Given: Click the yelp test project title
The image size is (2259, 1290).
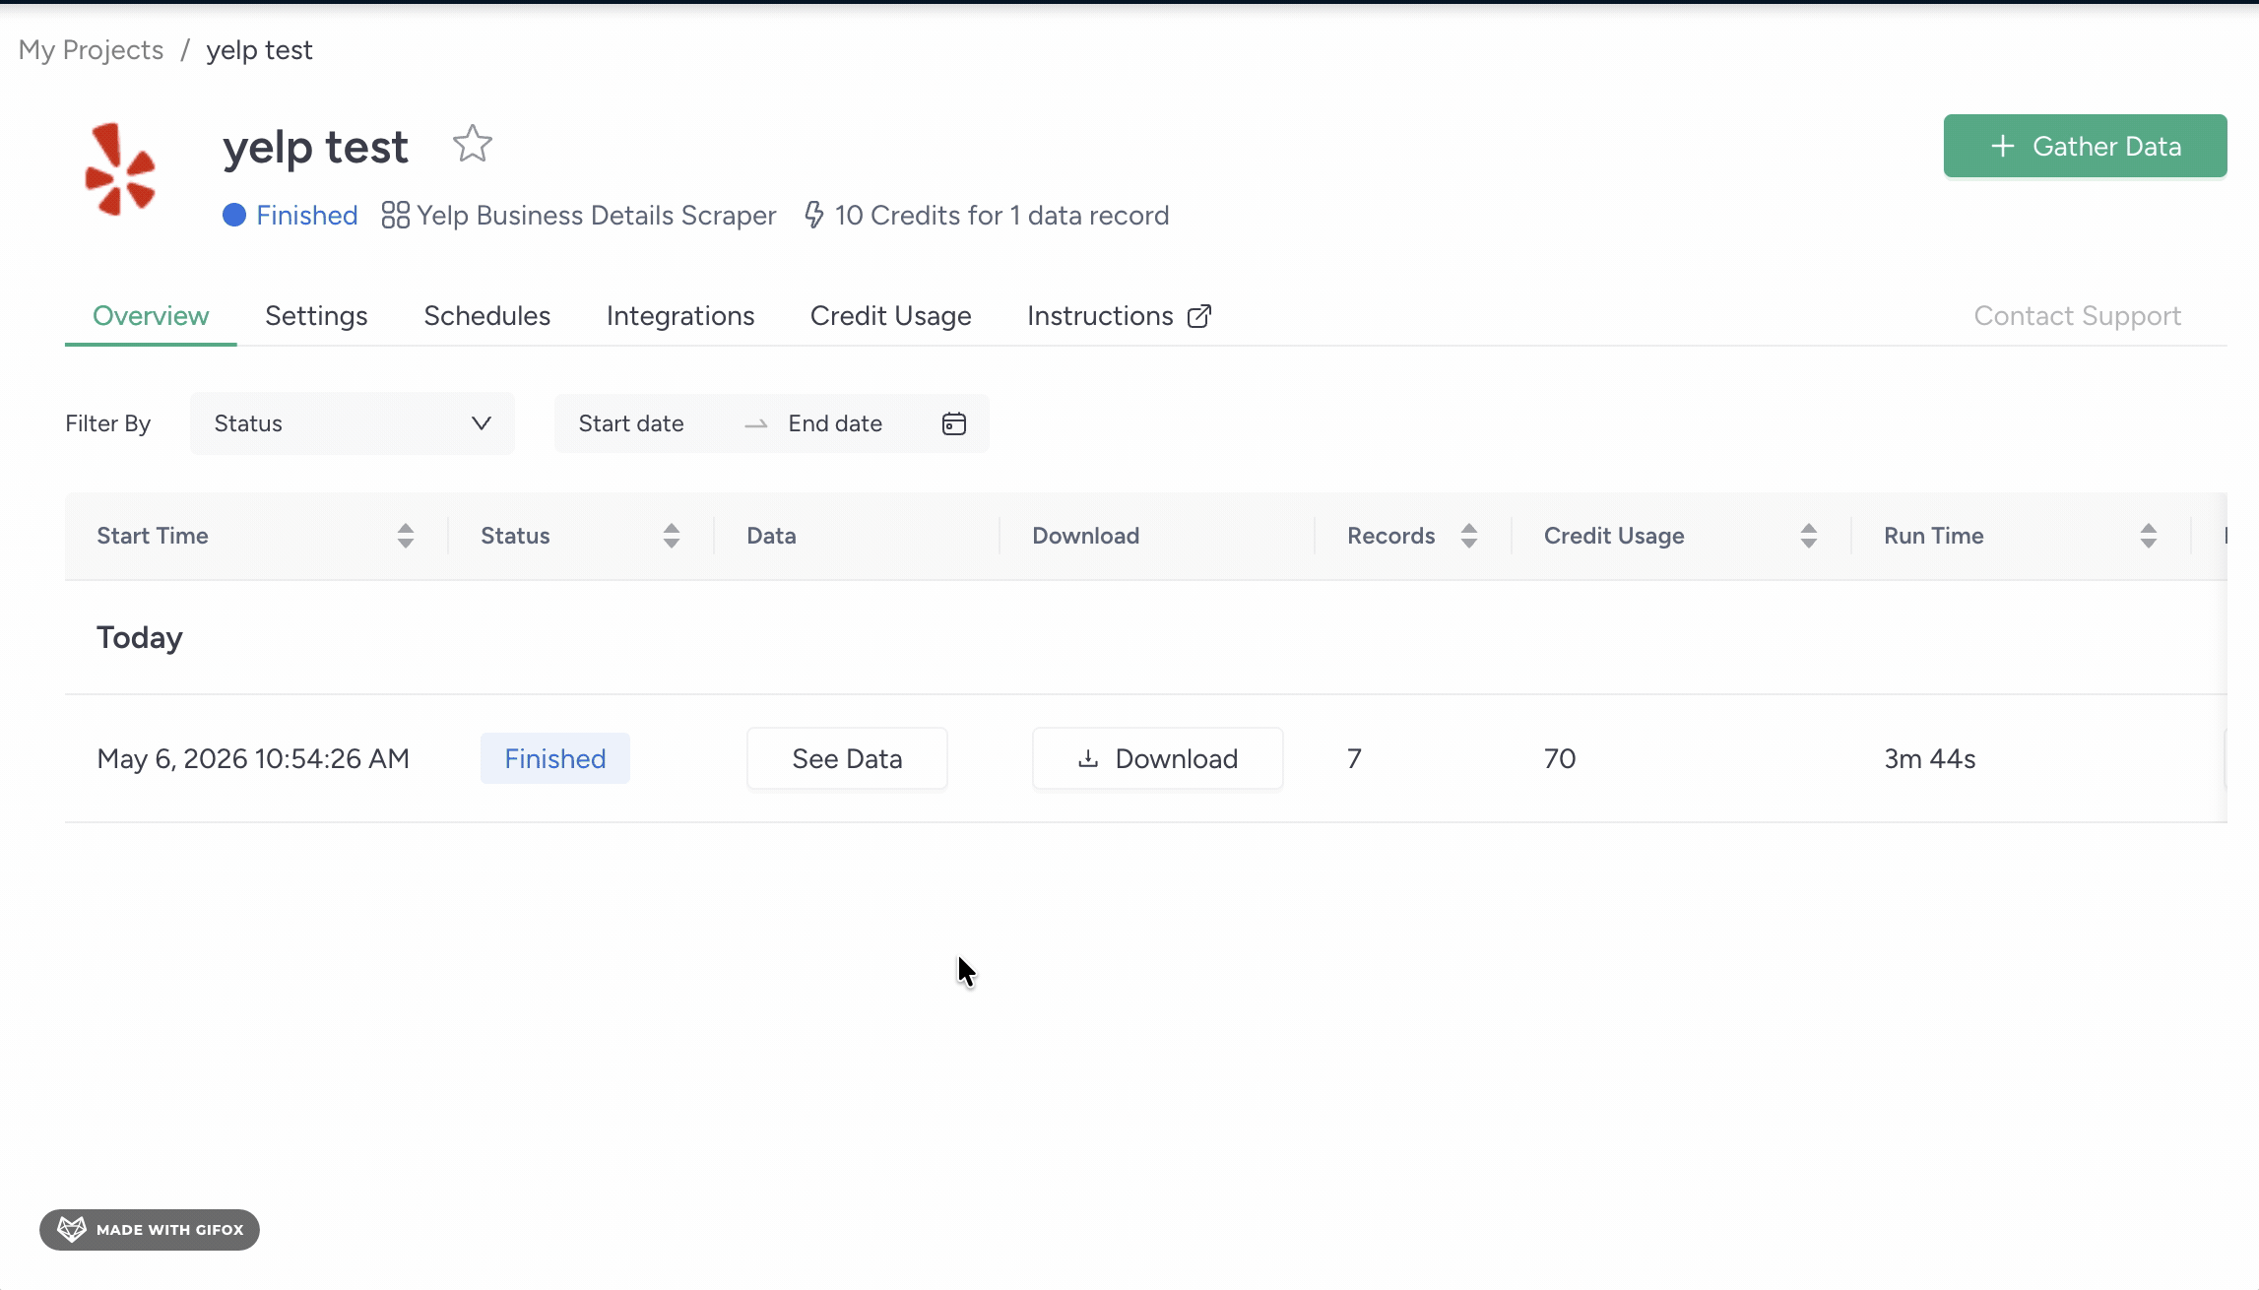Looking at the screenshot, I should tap(315, 148).
